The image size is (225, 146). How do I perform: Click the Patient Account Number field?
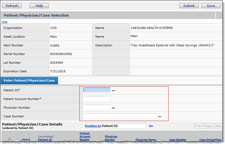[97, 99]
